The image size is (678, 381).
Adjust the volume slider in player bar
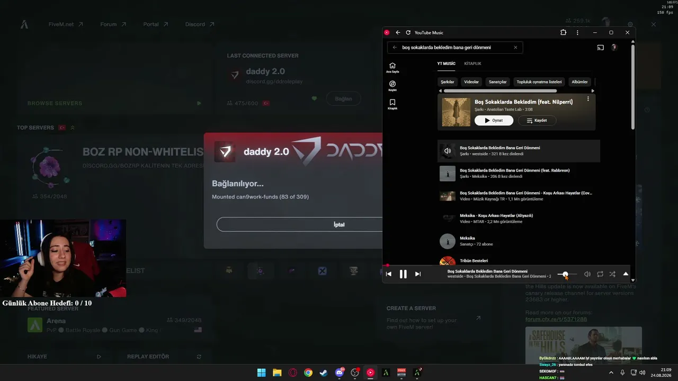[x=567, y=274]
